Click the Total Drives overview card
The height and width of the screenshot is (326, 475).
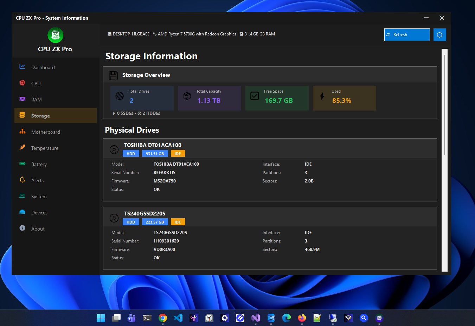tap(142, 98)
